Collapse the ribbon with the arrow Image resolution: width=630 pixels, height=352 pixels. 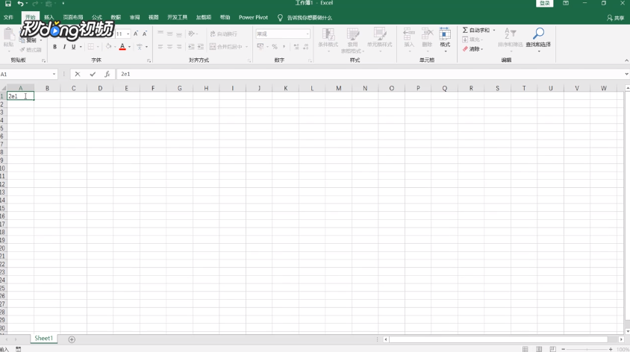(626, 60)
